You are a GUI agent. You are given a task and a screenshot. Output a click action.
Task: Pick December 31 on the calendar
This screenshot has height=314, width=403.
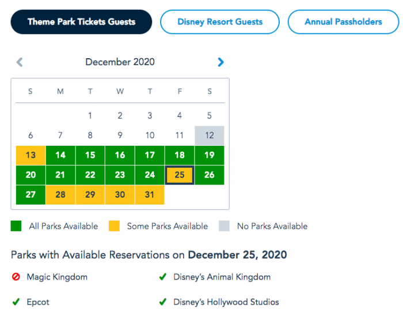(150, 194)
